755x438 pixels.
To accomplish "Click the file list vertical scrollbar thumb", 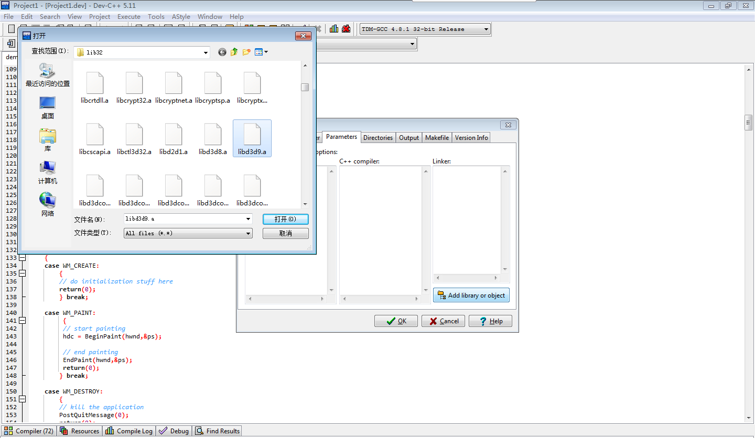I will (x=305, y=87).
